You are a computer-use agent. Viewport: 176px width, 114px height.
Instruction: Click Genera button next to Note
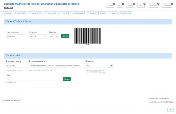click(x=67, y=79)
